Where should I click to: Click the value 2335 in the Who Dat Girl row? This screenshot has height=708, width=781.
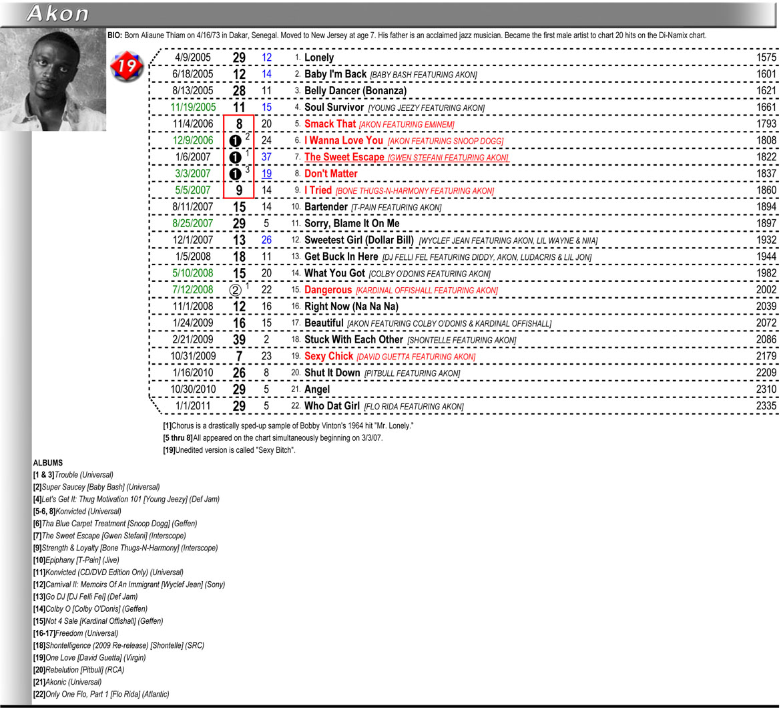(766, 406)
